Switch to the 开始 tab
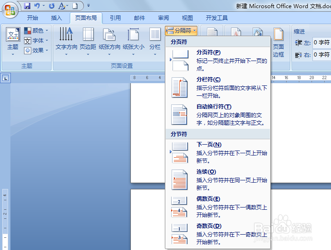The width and height of the screenshot is (331, 250). (33, 18)
